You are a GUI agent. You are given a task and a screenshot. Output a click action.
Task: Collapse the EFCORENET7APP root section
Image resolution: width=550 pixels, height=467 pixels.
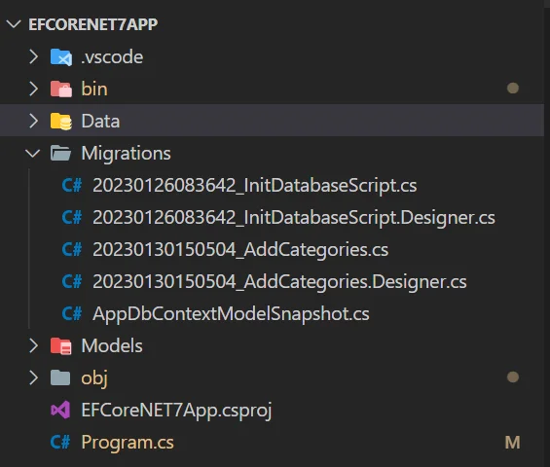(14, 24)
